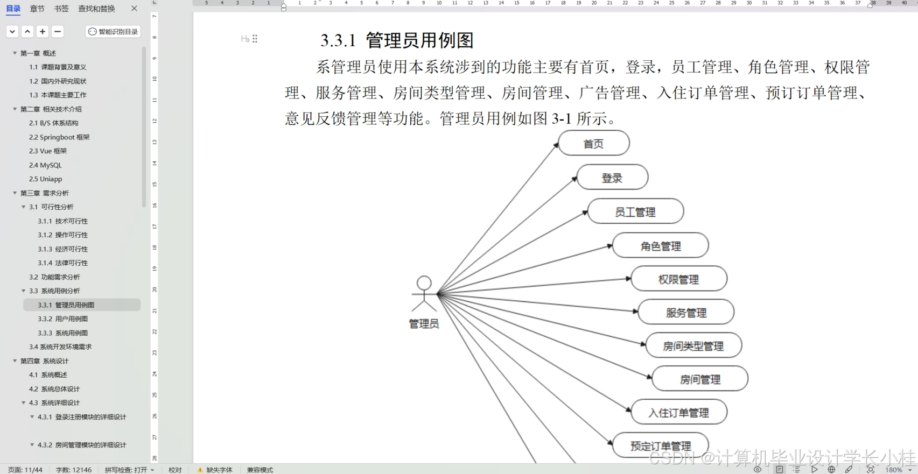Click the H3 heading marker beside the title
The height and width of the screenshot is (474, 918).
[x=245, y=39]
